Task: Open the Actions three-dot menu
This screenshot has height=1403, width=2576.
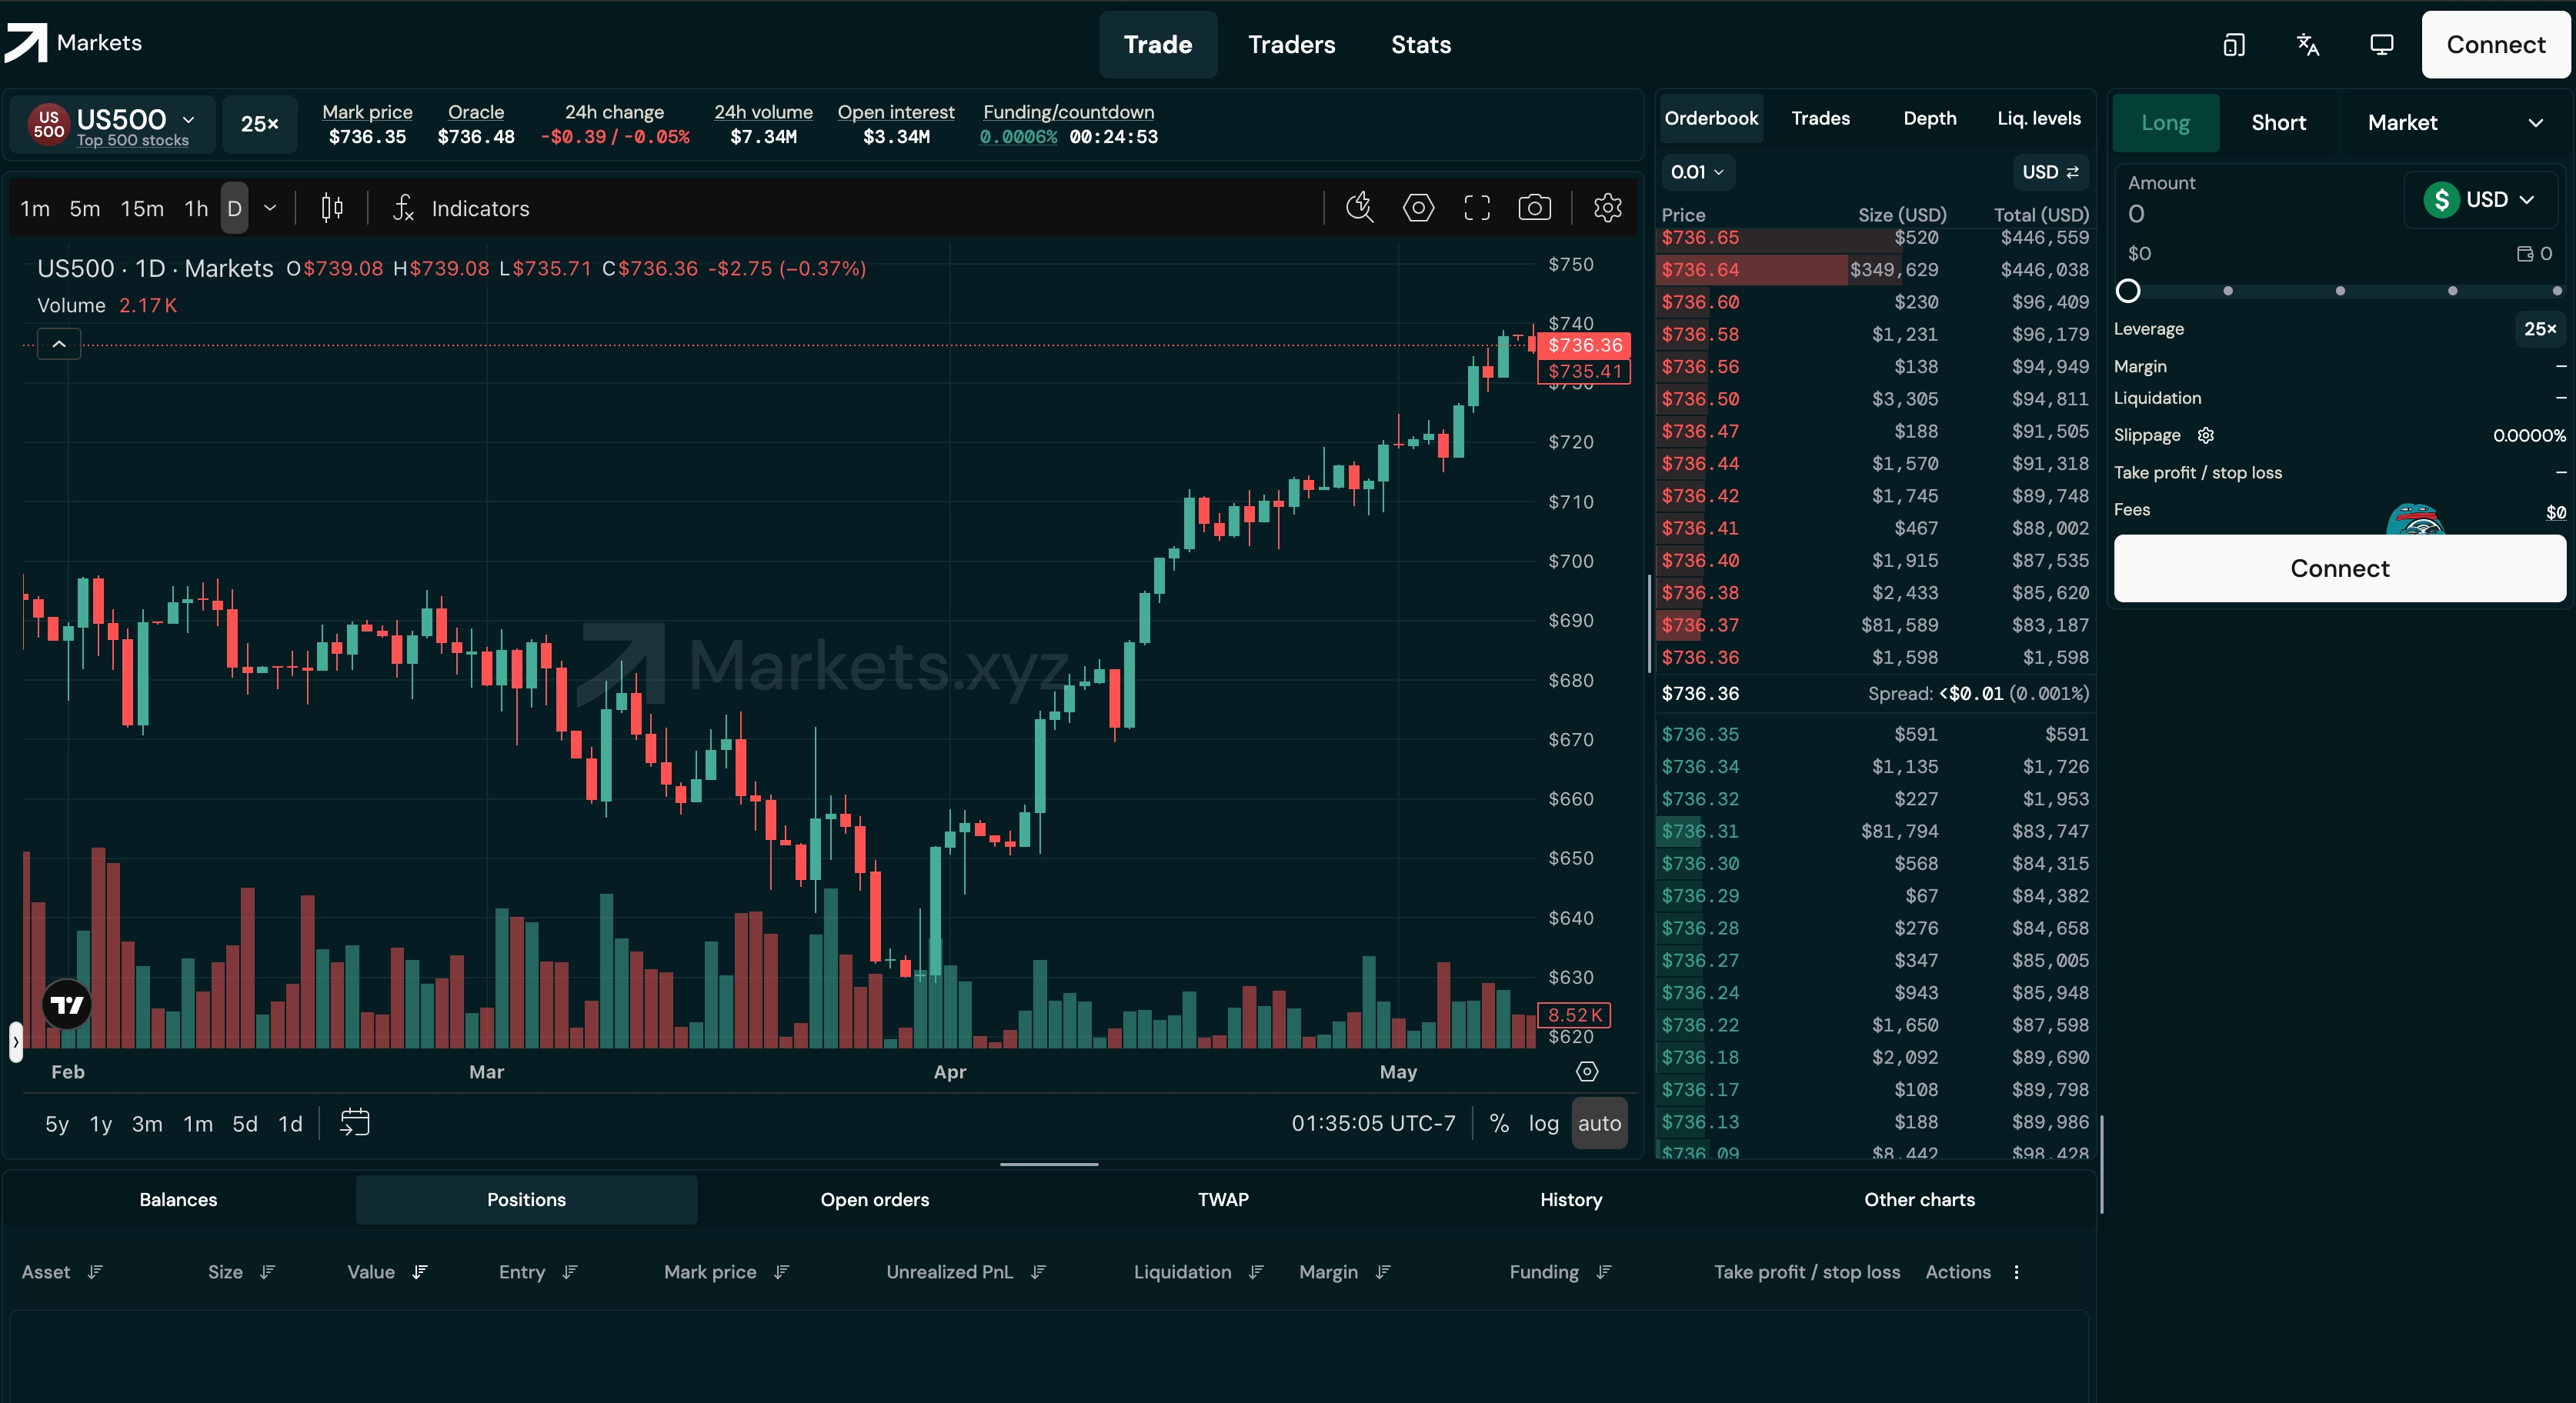Action: [2016, 1272]
